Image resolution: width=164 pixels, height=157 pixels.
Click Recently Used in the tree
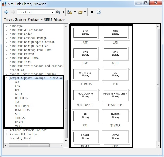point(20,138)
